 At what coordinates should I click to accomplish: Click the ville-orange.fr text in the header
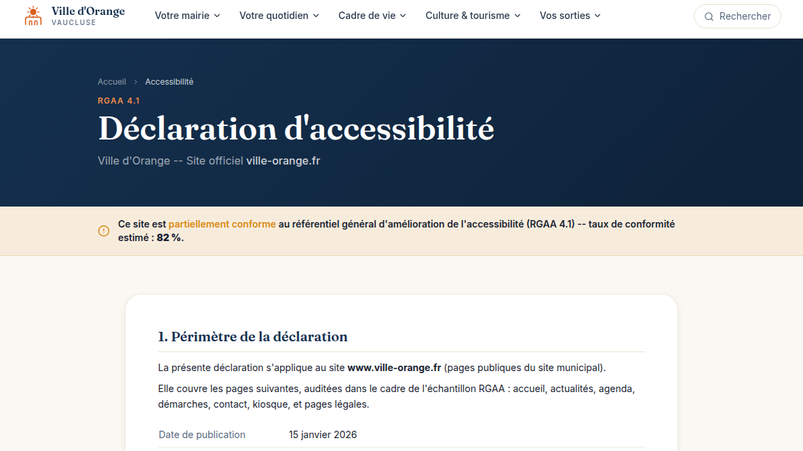point(283,160)
